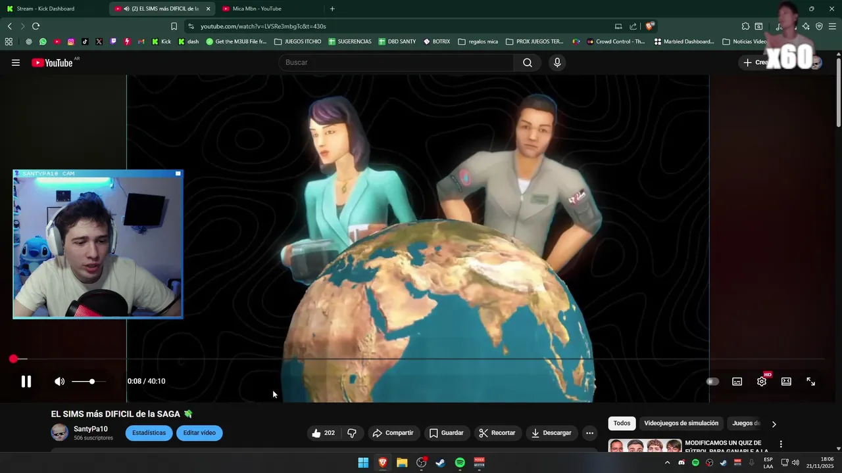Open the WhatsApp bookmark icon
Screen dimensions: 842x473
[x=43, y=41]
